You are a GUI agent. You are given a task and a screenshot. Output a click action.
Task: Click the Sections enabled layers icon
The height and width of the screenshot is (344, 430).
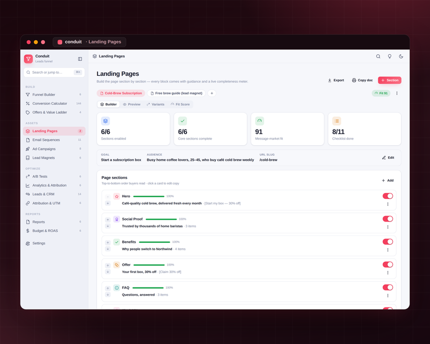point(105,121)
